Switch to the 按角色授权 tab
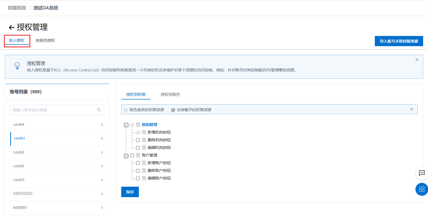Image resolution: width=428 pixels, height=216 pixels. [45, 41]
